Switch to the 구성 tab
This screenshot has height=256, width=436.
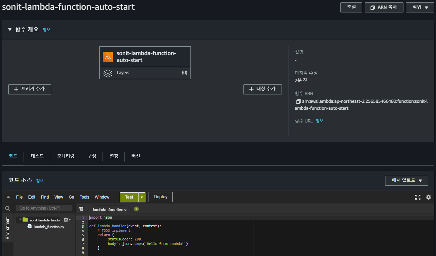pos(92,156)
